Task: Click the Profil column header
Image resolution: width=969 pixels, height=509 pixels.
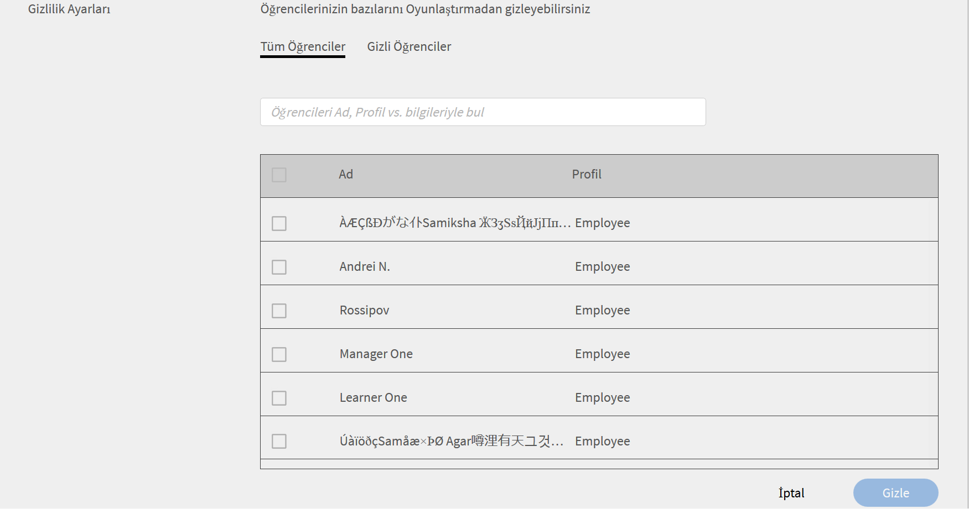Action: [586, 175]
